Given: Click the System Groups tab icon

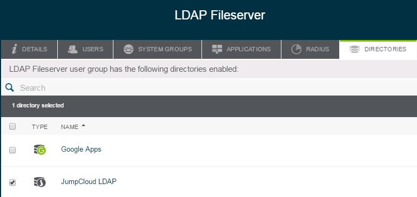Looking at the screenshot, I should 129,49.
